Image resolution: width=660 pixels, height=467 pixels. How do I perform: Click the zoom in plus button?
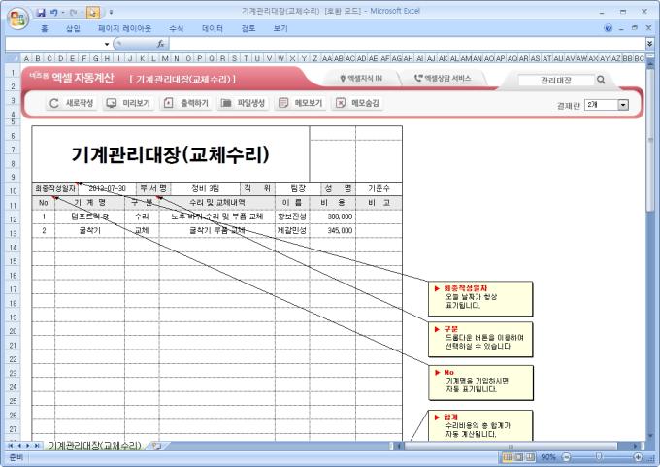tap(638, 457)
